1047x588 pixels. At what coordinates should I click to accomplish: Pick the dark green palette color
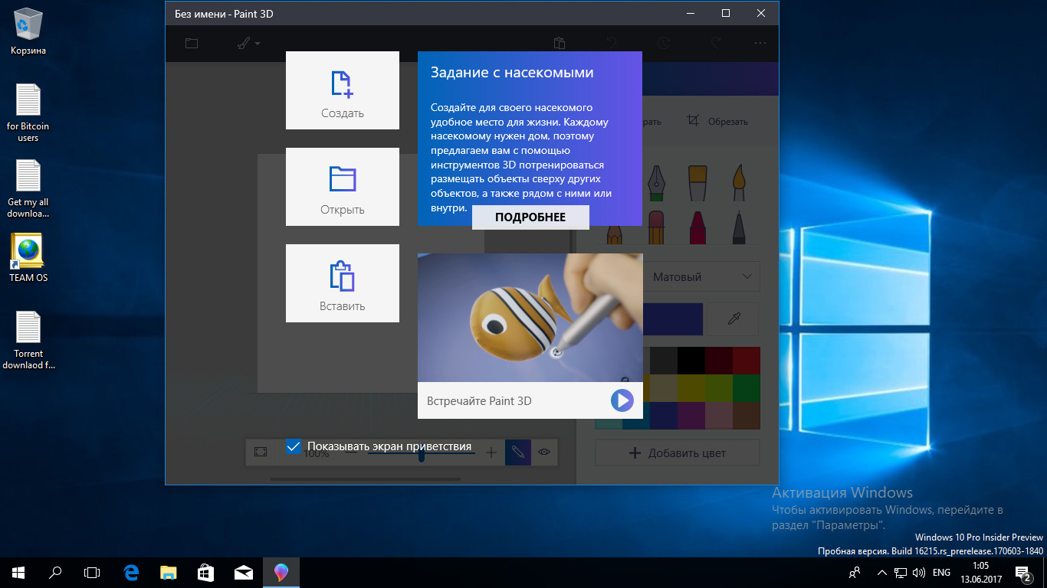point(746,388)
